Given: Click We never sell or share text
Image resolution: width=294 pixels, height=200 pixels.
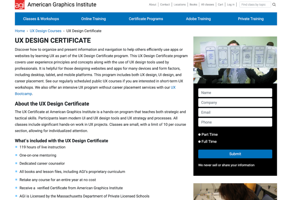Looking at the screenshot, I should 226,165.
